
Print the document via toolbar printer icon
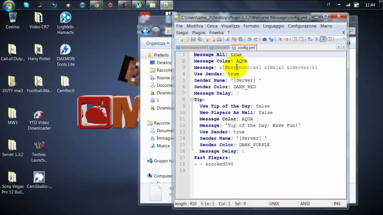[x=219, y=39]
